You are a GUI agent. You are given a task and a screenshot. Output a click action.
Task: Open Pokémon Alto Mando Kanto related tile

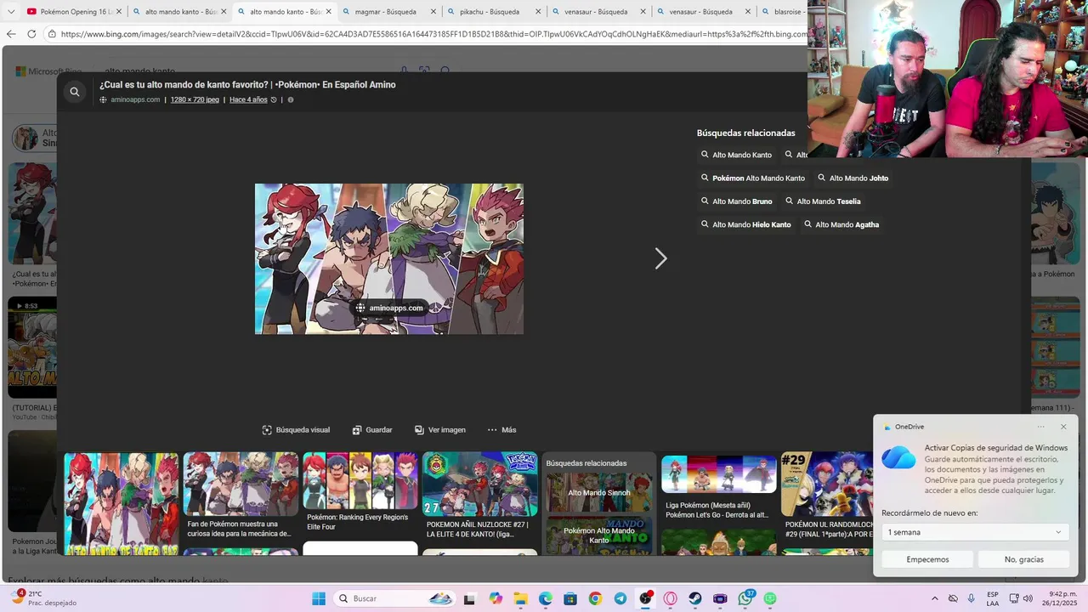(x=599, y=535)
